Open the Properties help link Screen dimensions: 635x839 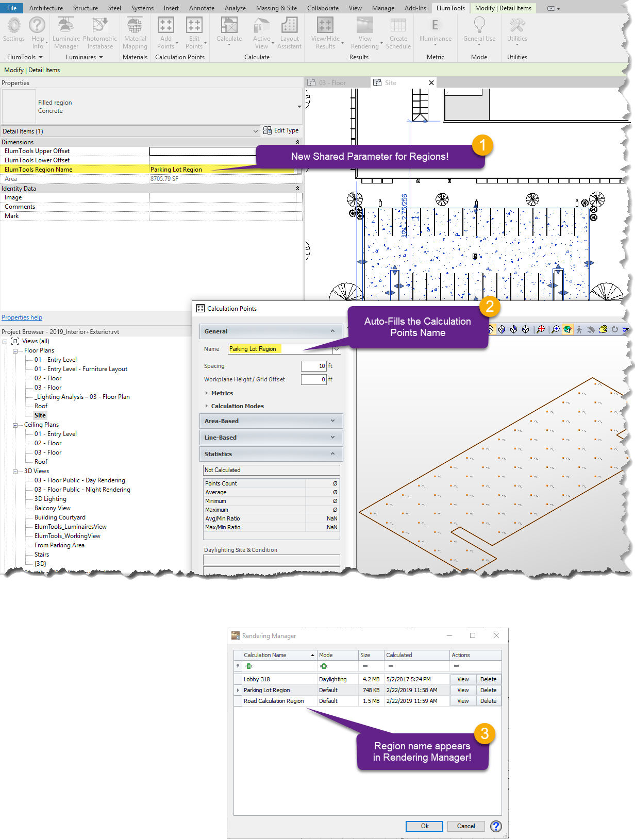pos(22,317)
